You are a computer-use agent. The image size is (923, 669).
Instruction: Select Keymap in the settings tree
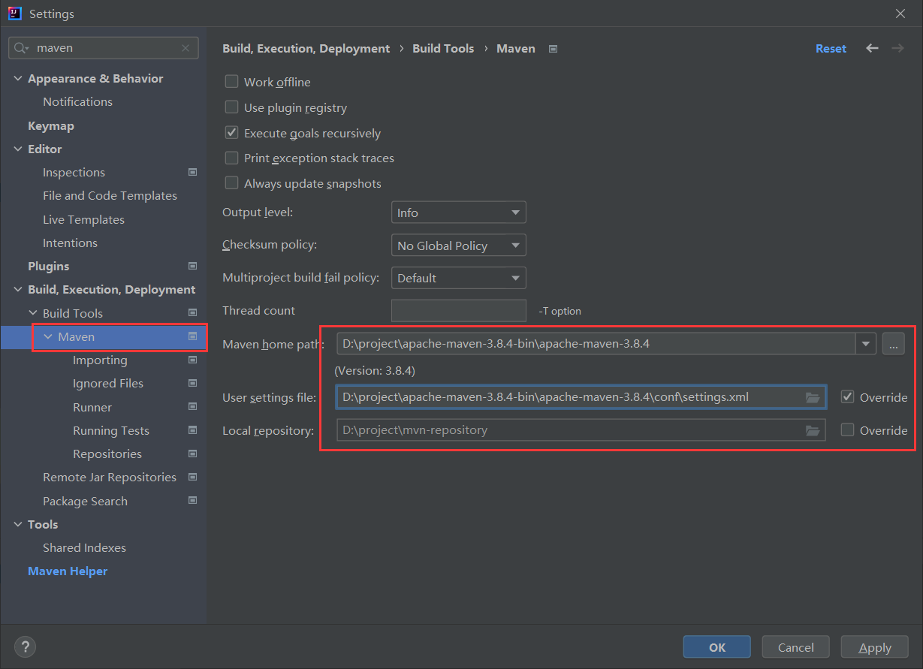pyautogui.click(x=51, y=125)
